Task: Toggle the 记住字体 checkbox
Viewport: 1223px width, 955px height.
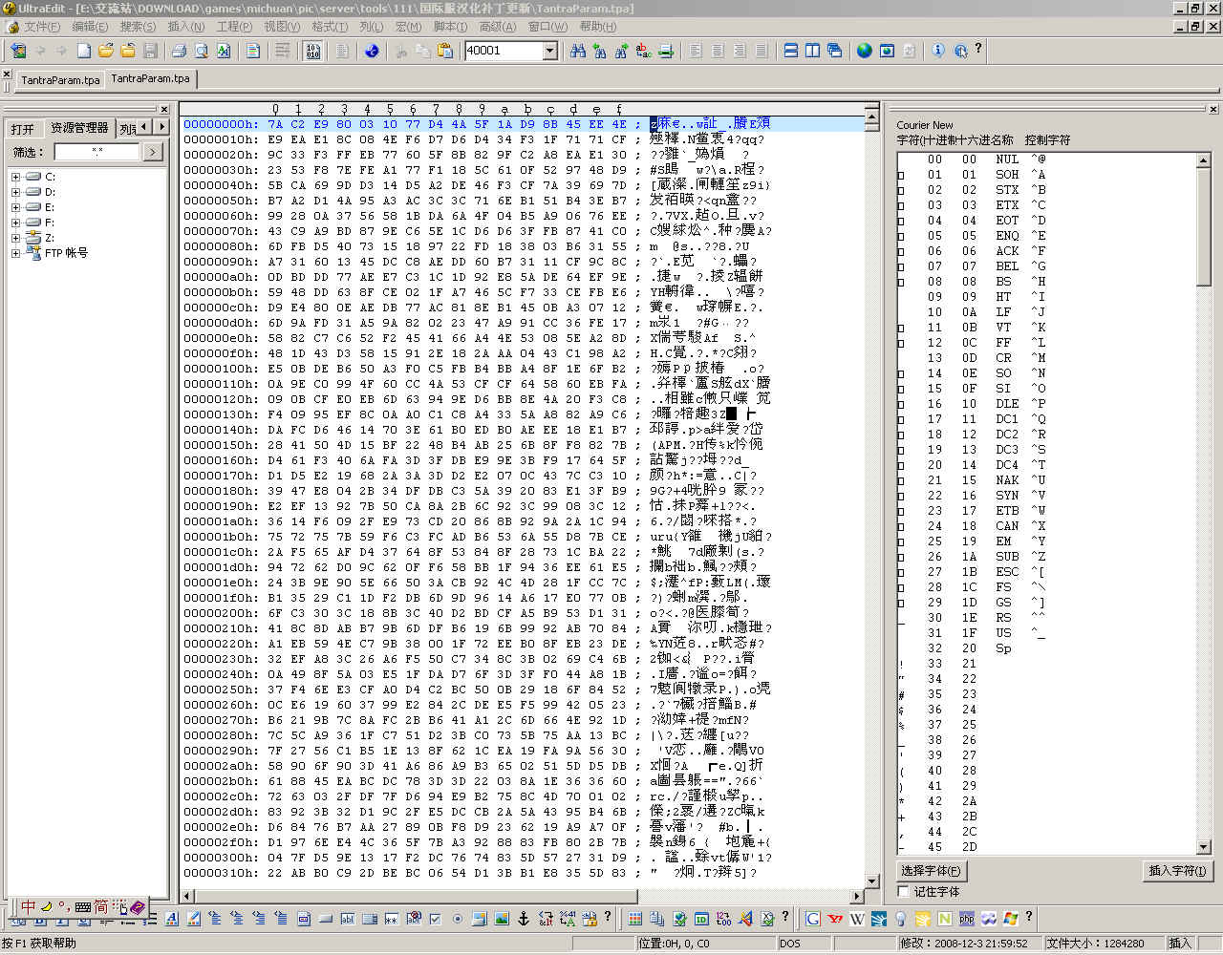Action: click(x=903, y=892)
